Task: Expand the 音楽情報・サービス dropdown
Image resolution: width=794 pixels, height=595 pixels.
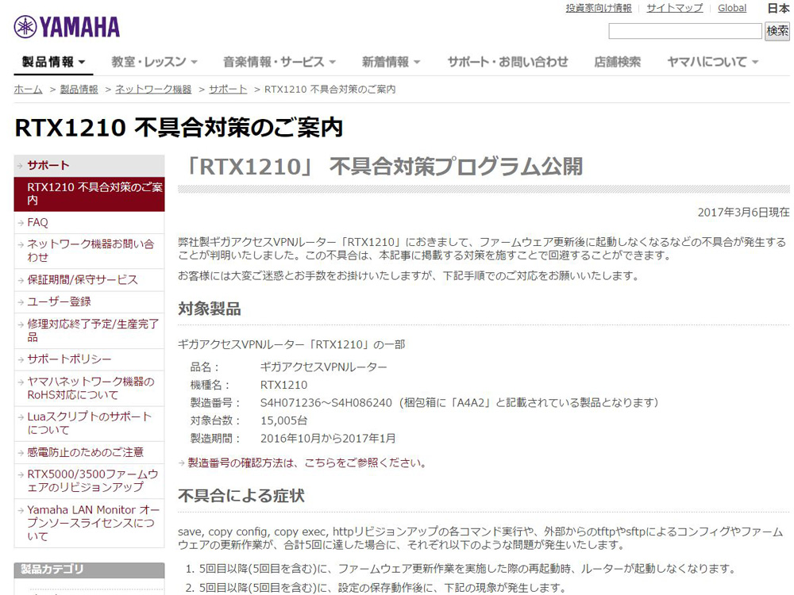Action: pyautogui.click(x=275, y=60)
